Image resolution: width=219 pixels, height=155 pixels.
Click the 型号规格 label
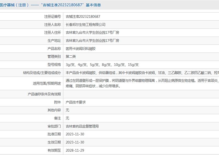[x=54, y=65]
